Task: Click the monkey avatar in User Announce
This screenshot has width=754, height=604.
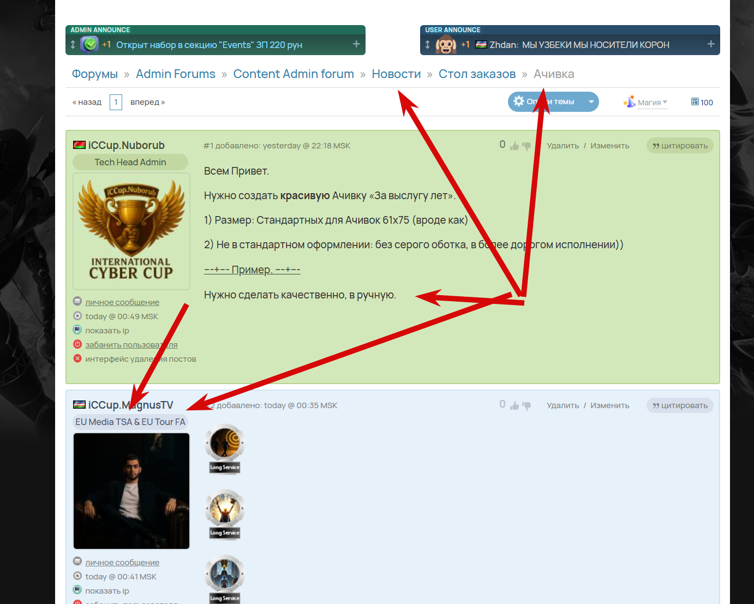Action: tap(446, 45)
